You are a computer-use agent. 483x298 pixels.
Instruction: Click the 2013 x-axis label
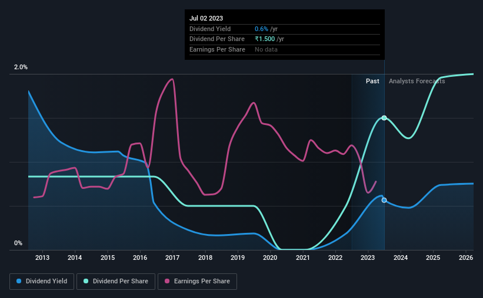click(x=42, y=258)
